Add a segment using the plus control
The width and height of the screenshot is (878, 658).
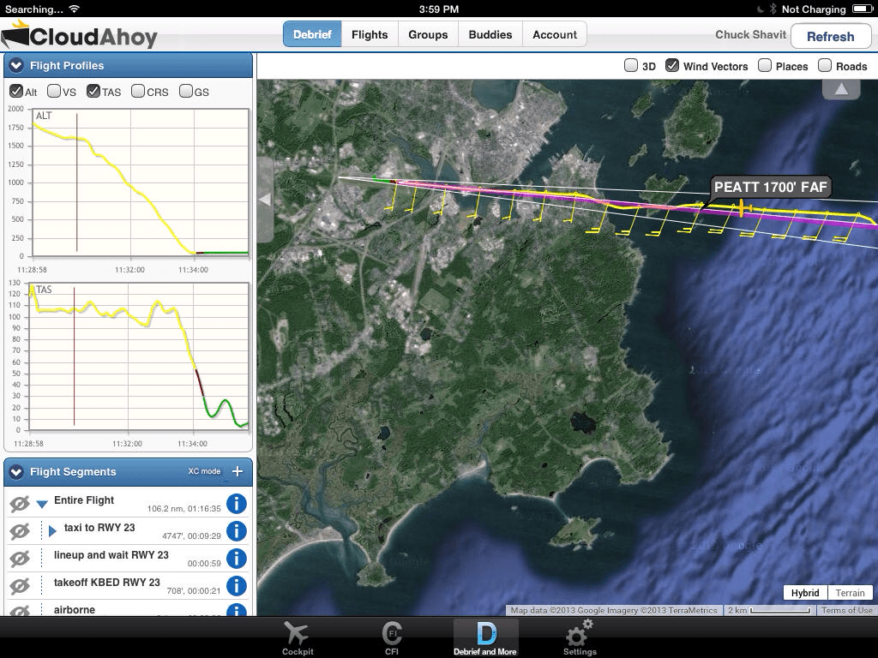pyautogui.click(x=238, y=471)
